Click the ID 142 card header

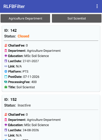(x=10, y=30)
